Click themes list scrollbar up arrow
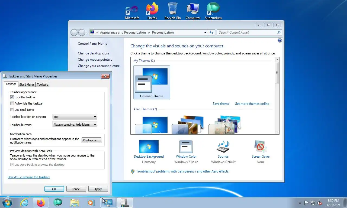Image resolution: width=347 pixels, height=208 pixels. pyautogui.click(x=277, y=59)
